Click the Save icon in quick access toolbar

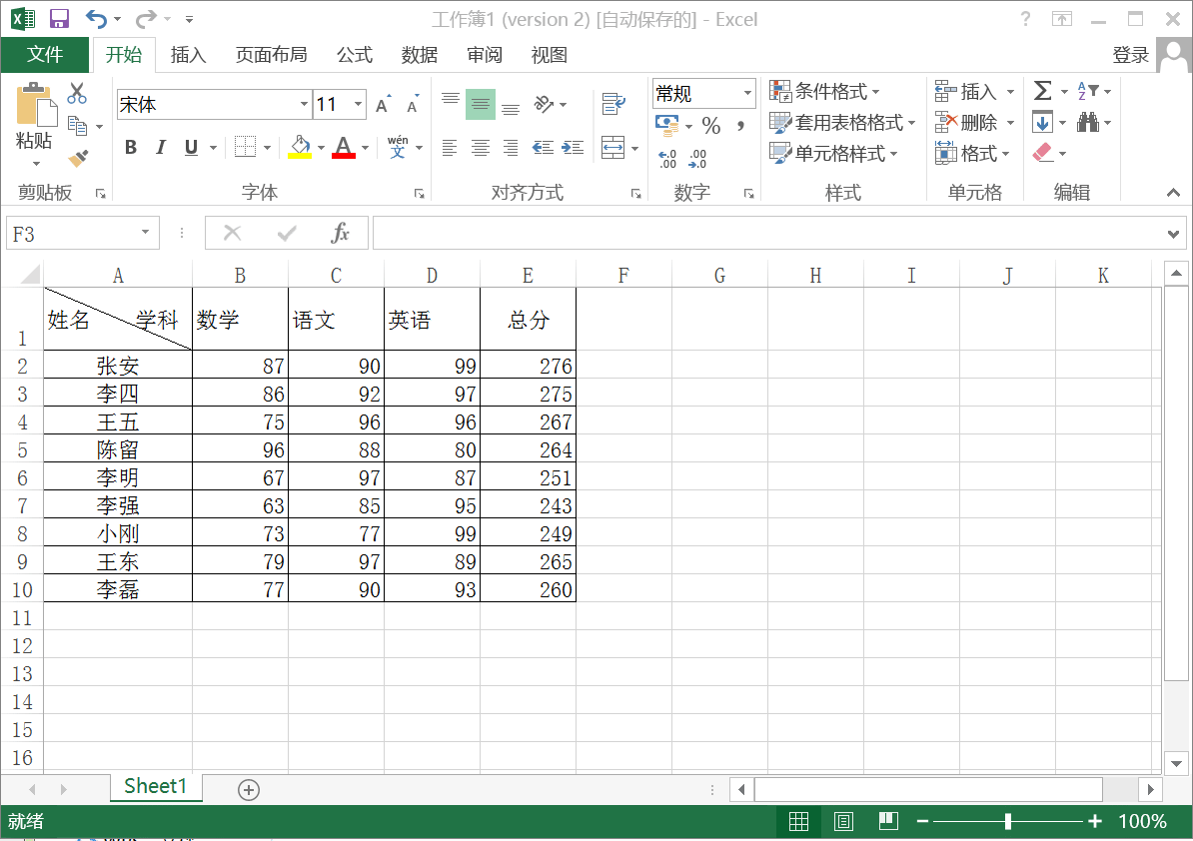pyautogui.click(x=59, y=19)
